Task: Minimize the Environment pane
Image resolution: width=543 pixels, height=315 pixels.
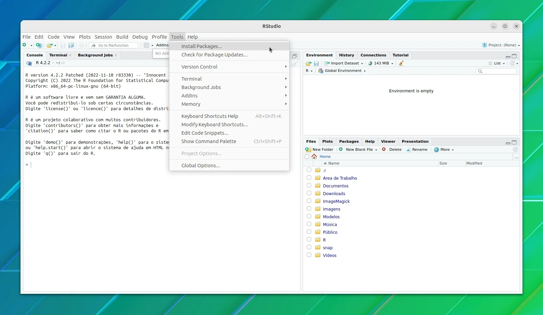Action: point(508,56)
